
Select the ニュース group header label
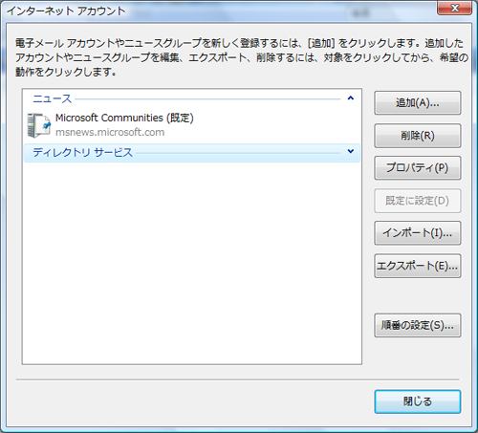point(53,98)
